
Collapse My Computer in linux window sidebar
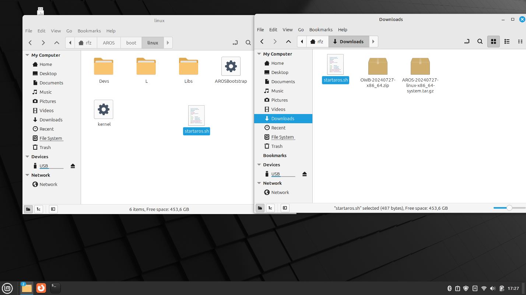[27, 55]
